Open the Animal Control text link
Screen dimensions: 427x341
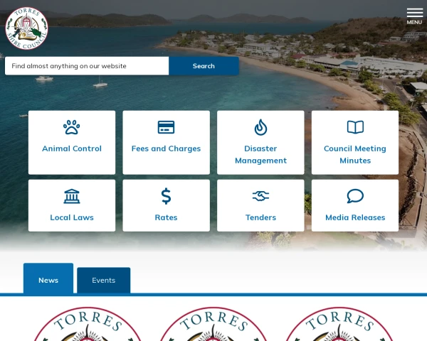tap(71, 148)
